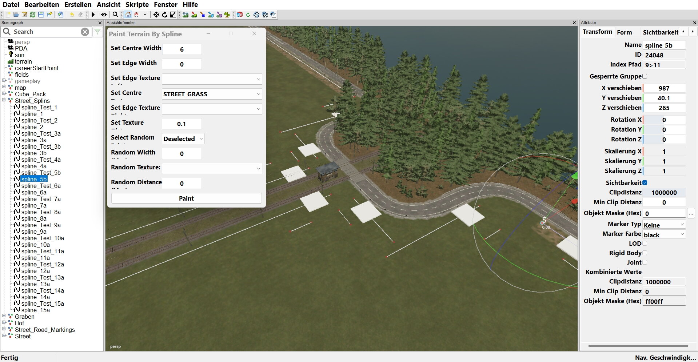The image size is (698, 362).
Task: Click the magnifier search toolbar icon
Action: pyautogui.click(x=115, y=15)
